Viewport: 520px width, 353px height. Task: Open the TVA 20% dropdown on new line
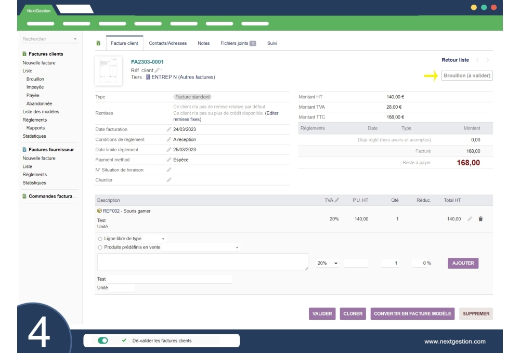click(328, 262)
